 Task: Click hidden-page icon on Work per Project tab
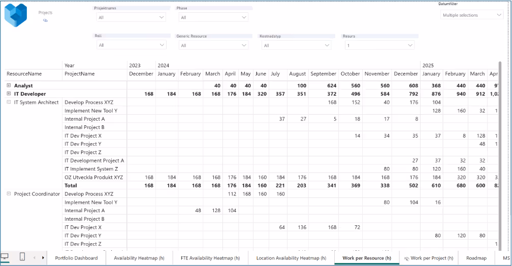(x=406, y=258)
